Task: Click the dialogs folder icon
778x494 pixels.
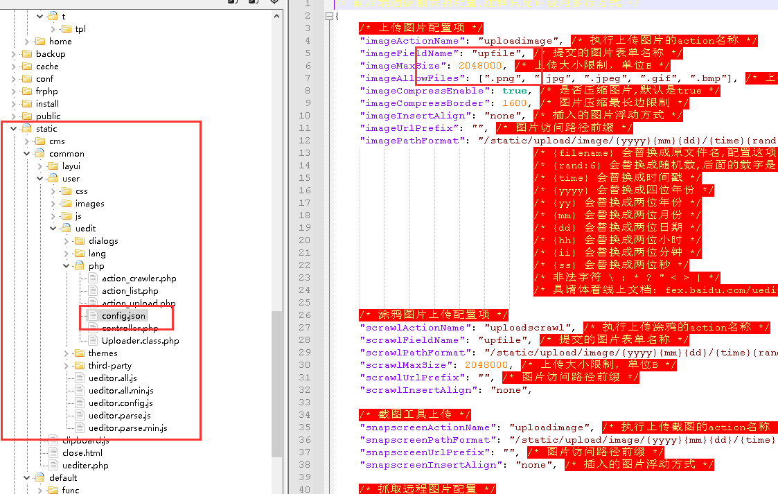Action: tap(80, 240)
